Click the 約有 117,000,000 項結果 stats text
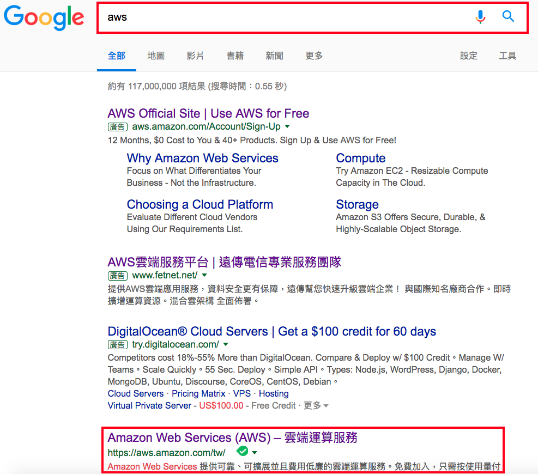 point(197,86)
